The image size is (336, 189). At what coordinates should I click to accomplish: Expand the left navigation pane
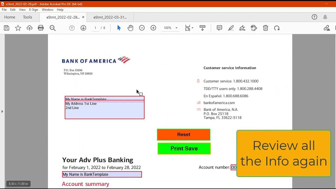[x=2, y=111]
